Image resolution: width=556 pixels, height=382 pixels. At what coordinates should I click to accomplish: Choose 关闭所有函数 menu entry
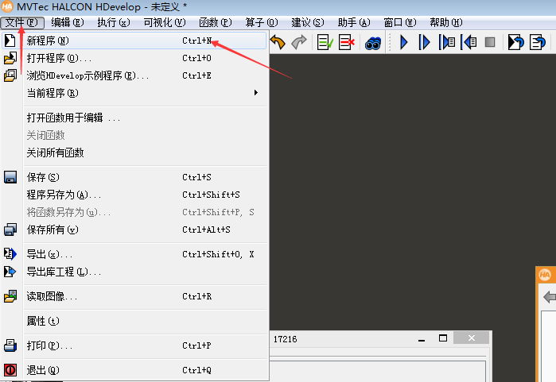pyautogui.click(x=134, y=152)
